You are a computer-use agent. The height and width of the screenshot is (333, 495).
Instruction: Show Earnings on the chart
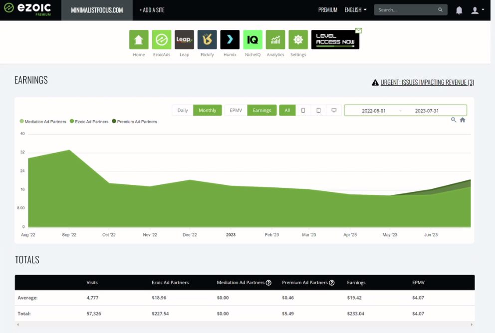pyautogui.click(x=261, y=110)
